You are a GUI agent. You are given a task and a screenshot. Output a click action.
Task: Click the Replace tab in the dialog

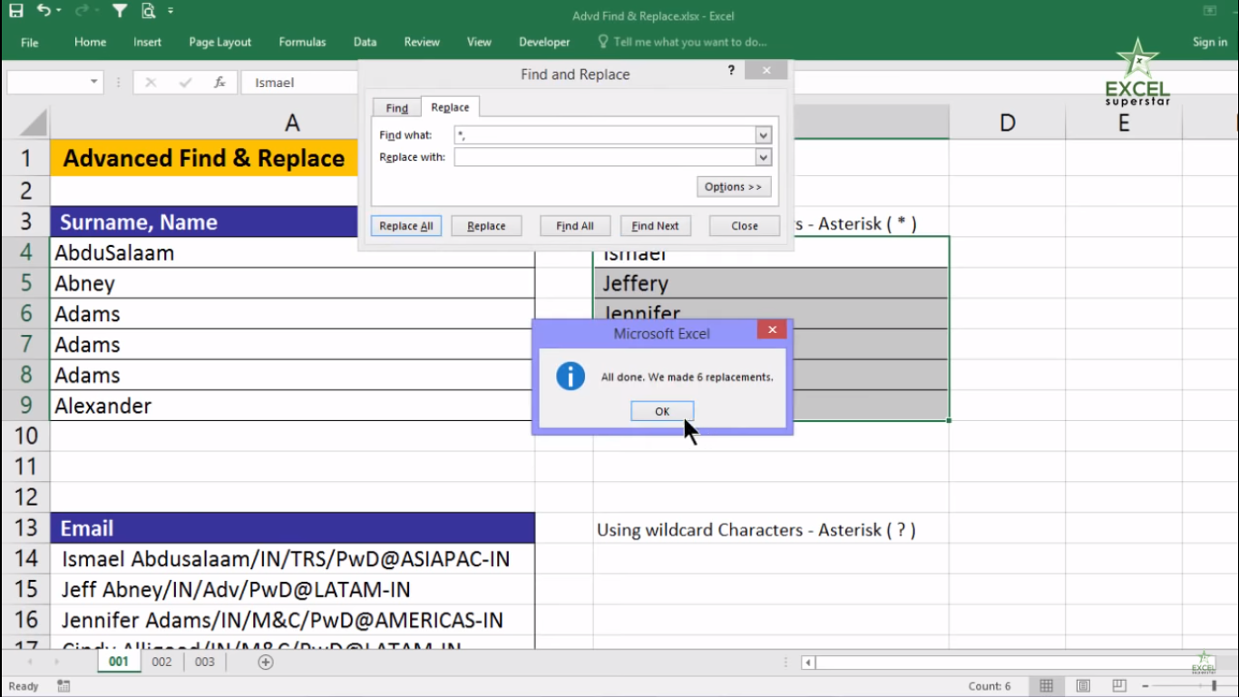pyautogui.click(x=450, y=107)
